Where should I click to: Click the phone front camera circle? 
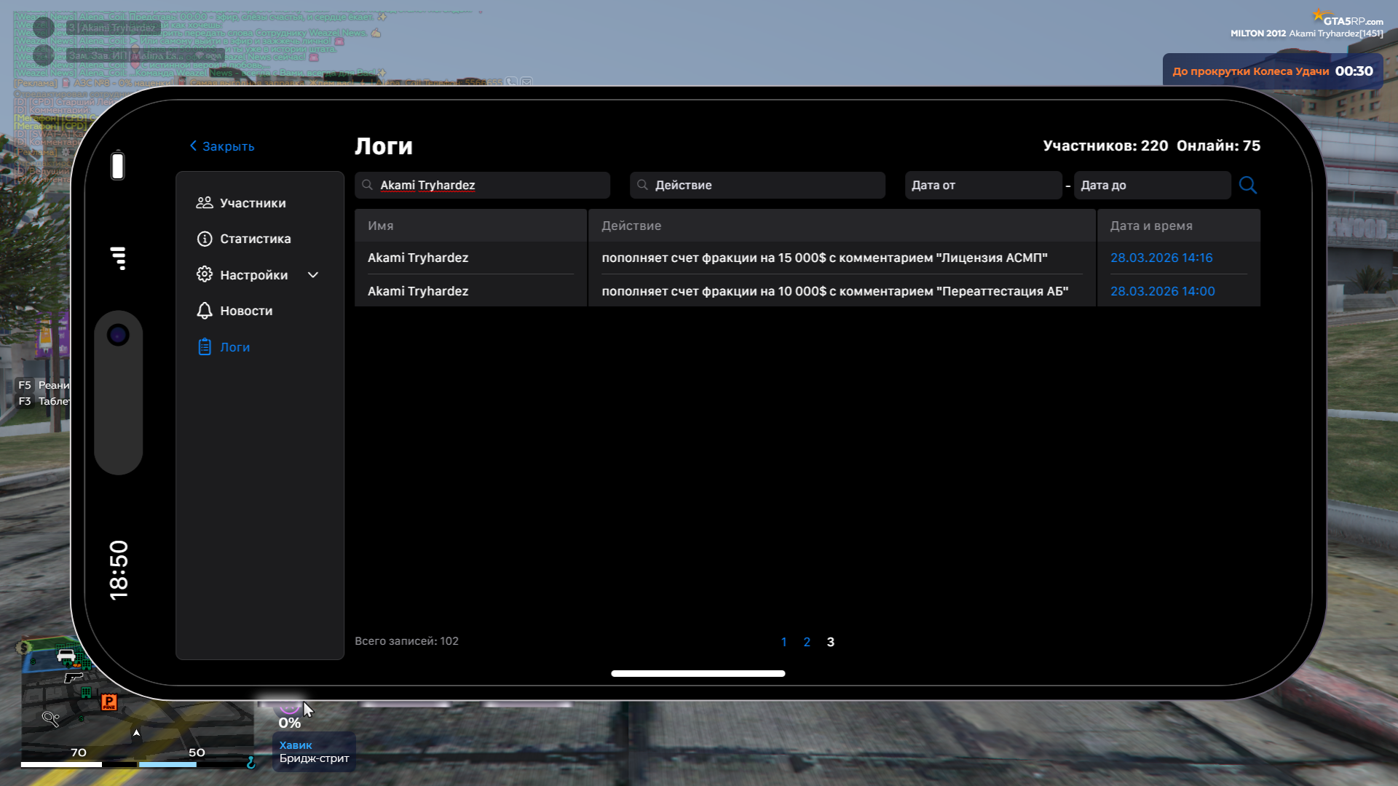(118, 335)
